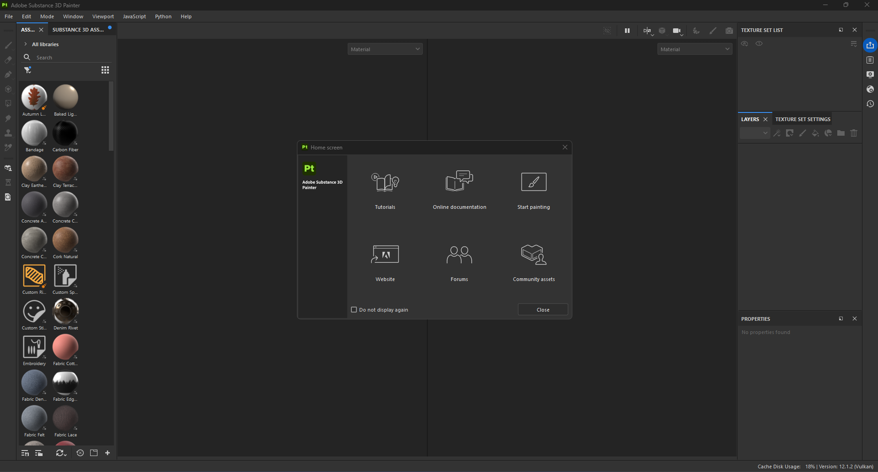Screen dimensions: 878x472
Task: Close the Home screen dialog with X
Action: tap(565, 147)
